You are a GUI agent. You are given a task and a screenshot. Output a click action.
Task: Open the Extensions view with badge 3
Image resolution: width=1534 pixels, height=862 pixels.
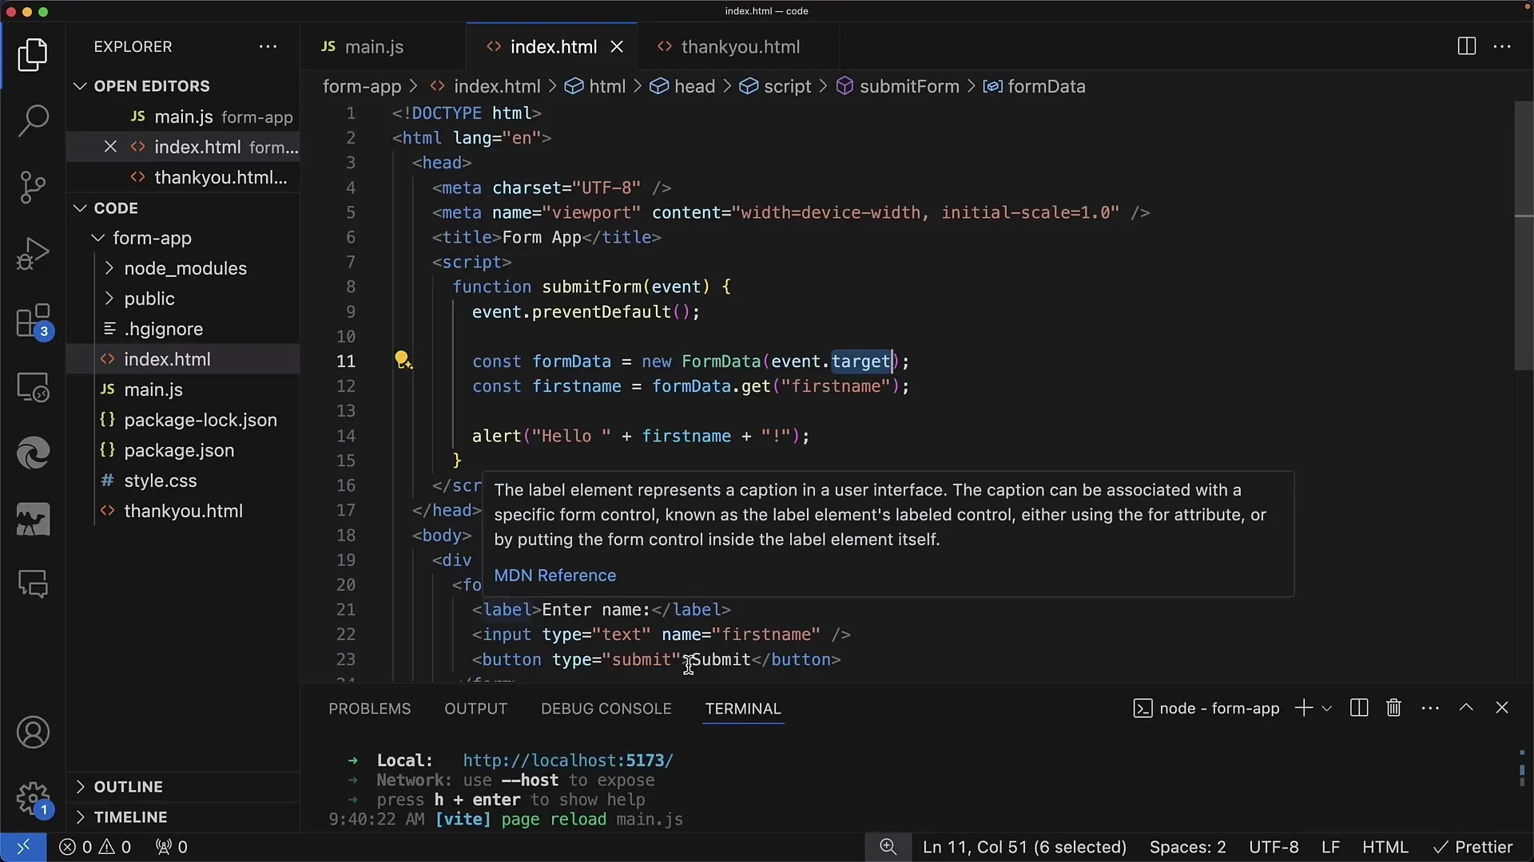[x=33, y=322]
